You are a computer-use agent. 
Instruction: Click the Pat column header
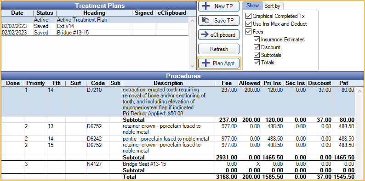click(x=344, y=83)
